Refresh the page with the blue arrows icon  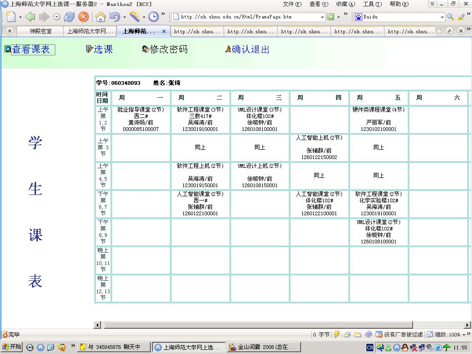69,17
